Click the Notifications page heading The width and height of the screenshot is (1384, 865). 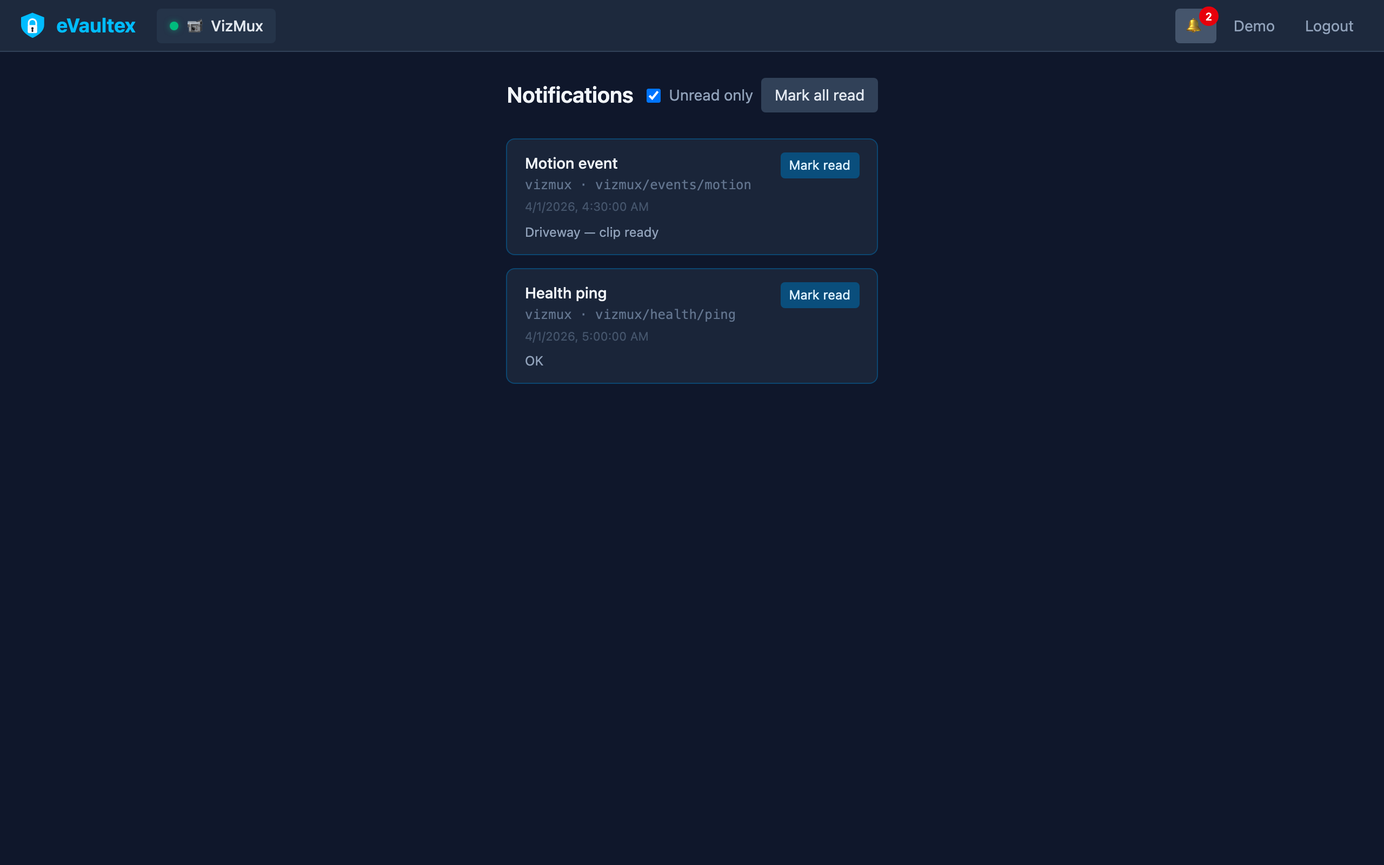tap(570, 95)
